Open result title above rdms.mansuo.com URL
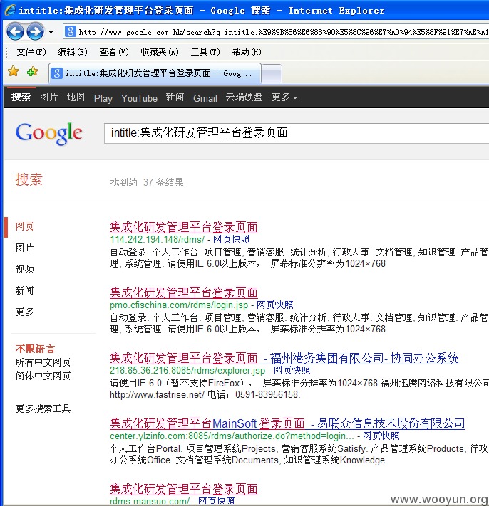Viewport: 489px width, 506px height. pyautogui.click(x=184, y=489)
